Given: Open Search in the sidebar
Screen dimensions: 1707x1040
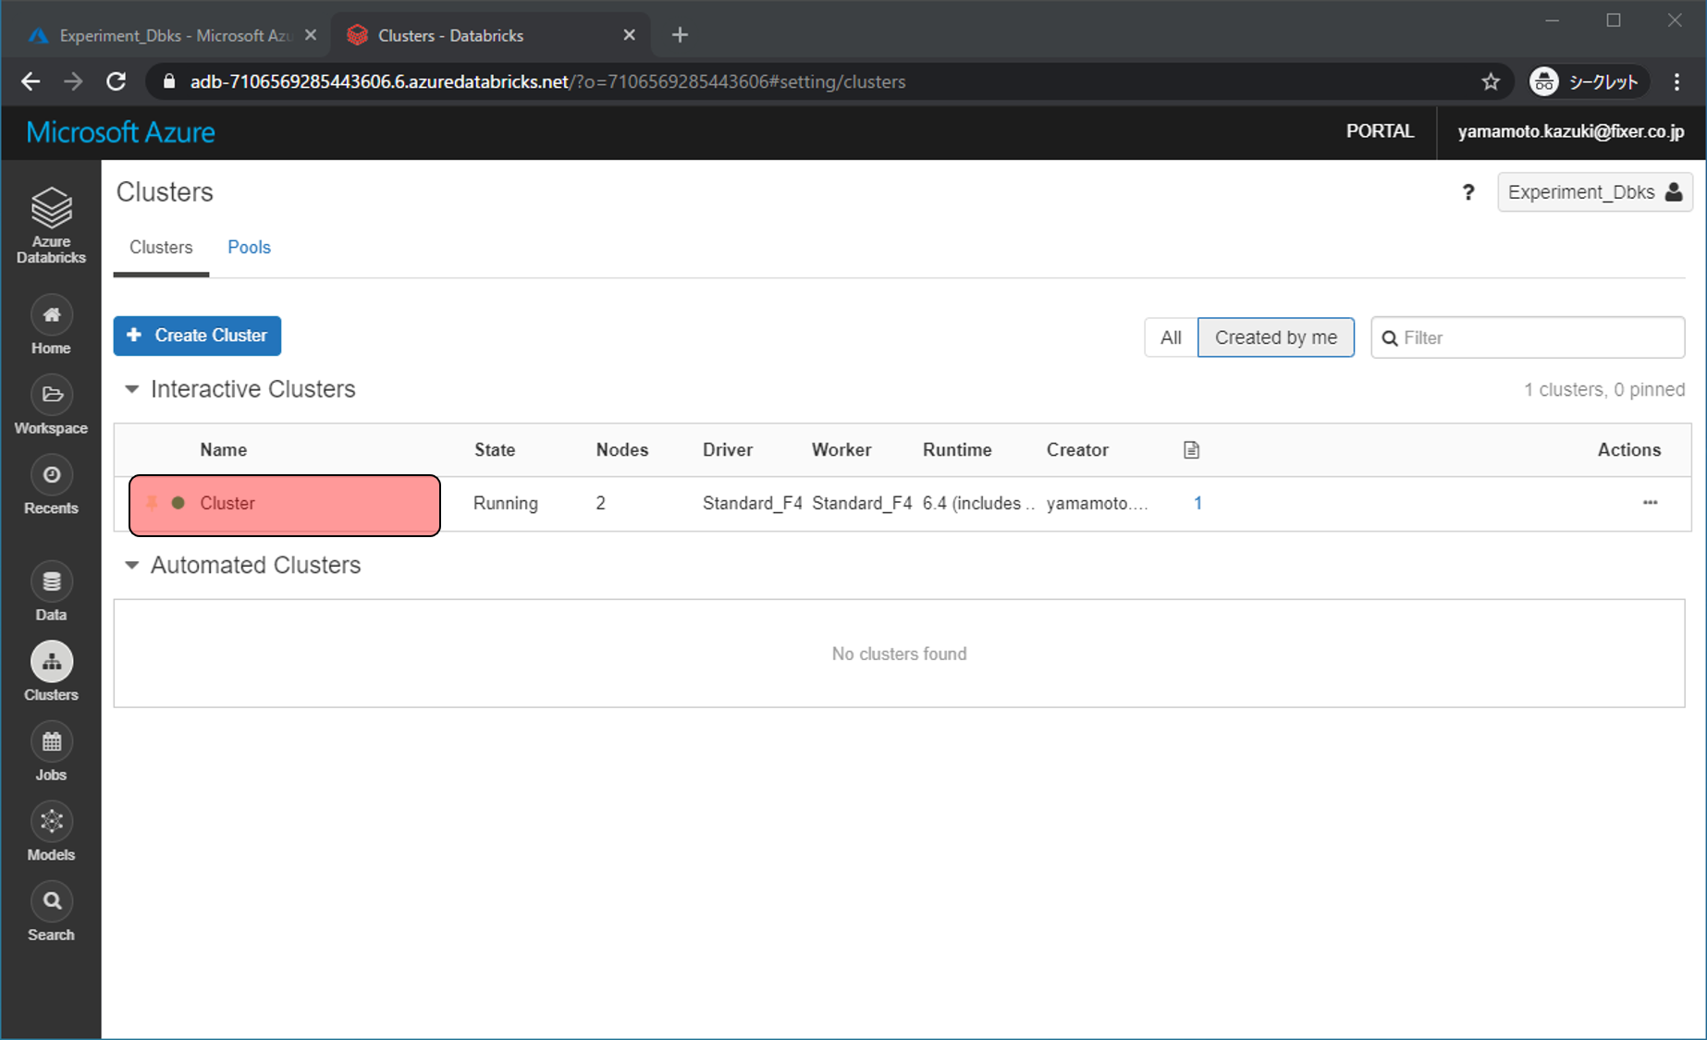Looking at the screenshot, I should (x=51, y=912).
